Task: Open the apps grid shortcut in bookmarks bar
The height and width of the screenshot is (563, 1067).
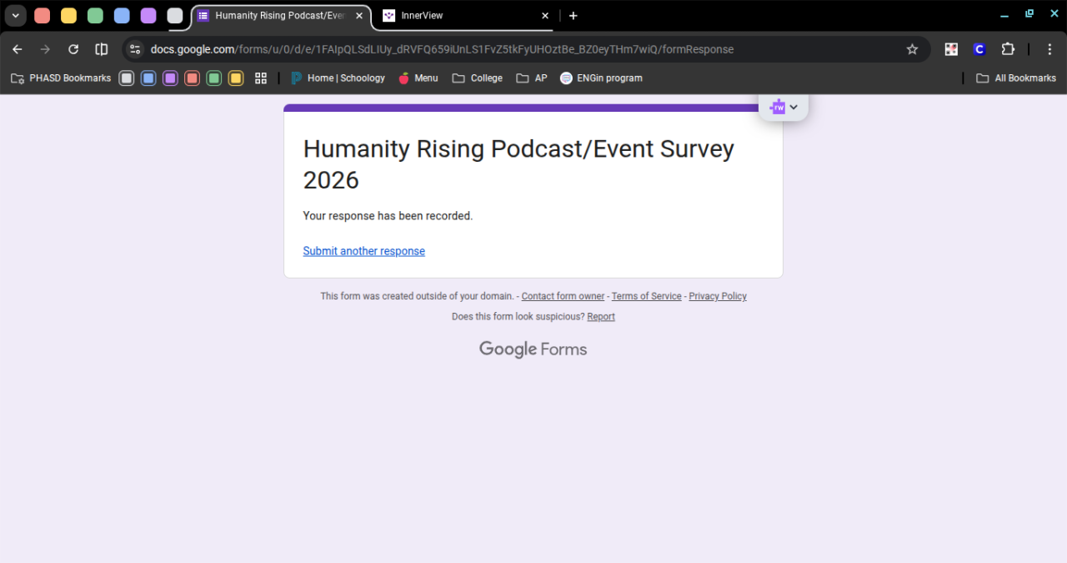Action: click(261, 78)
